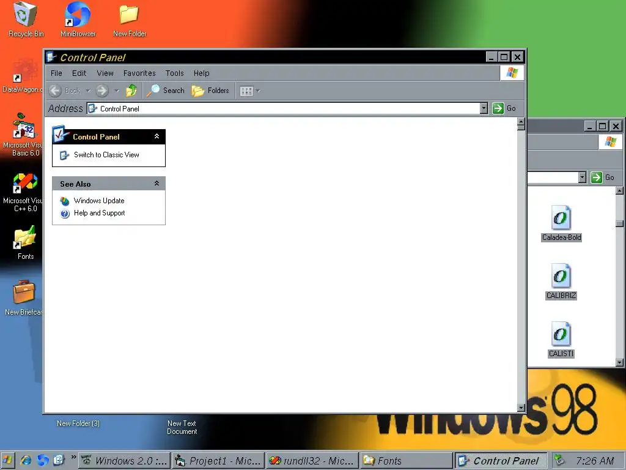Open the Help and Support link
Image resolution: width=626 pixels, height=470 pixels.
tap(100, 213)
